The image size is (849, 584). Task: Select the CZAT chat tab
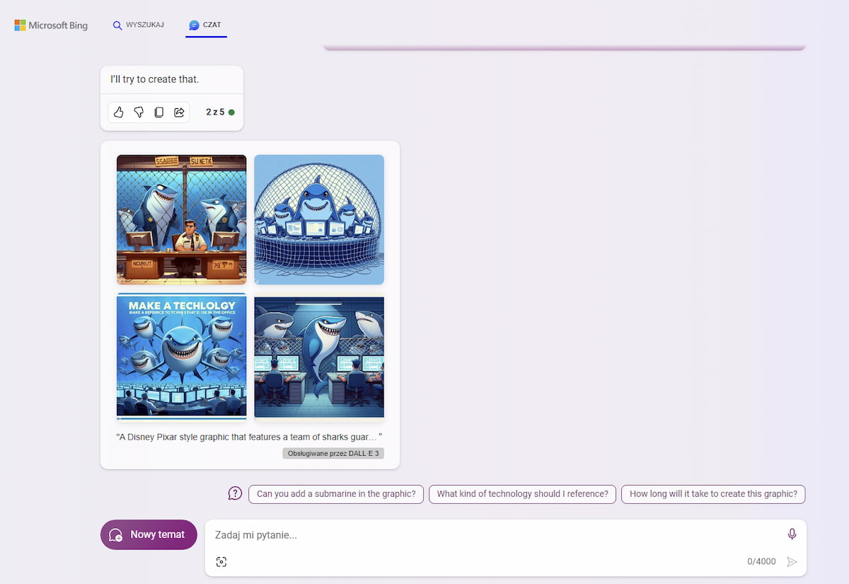(206, 25)
